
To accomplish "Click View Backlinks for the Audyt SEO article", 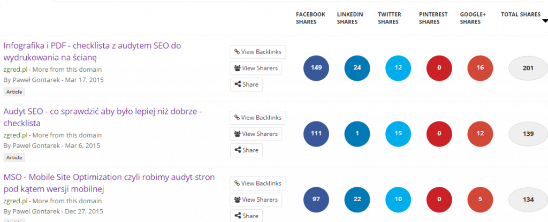I will click(x=258, y=118).
